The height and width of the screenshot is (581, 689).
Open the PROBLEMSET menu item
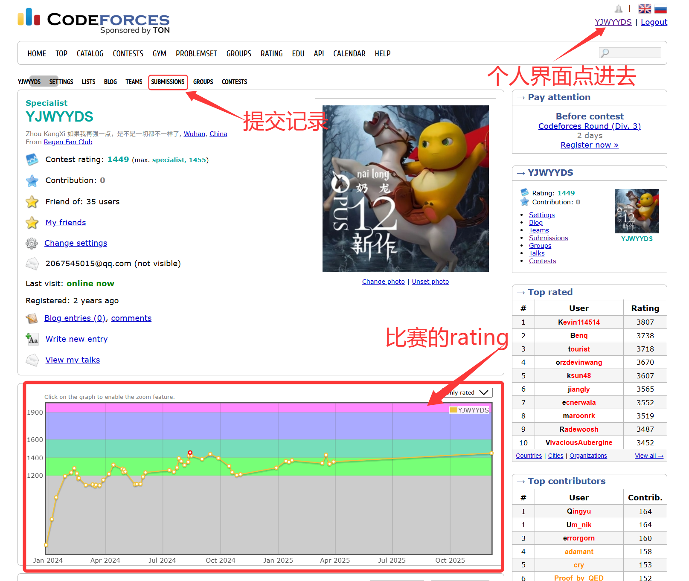click(x=196, y=54)
